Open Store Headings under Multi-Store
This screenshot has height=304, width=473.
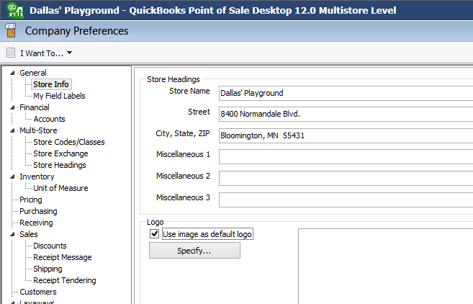(60, 165)
